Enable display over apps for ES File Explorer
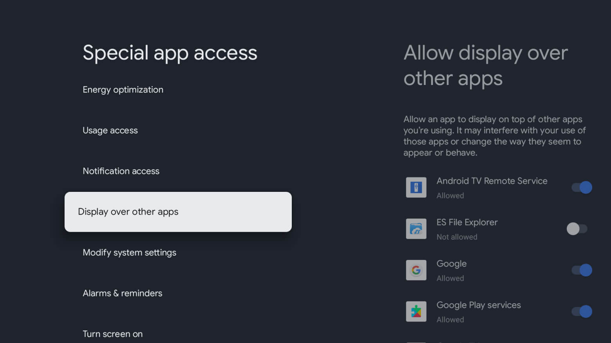 coord(577,229)
